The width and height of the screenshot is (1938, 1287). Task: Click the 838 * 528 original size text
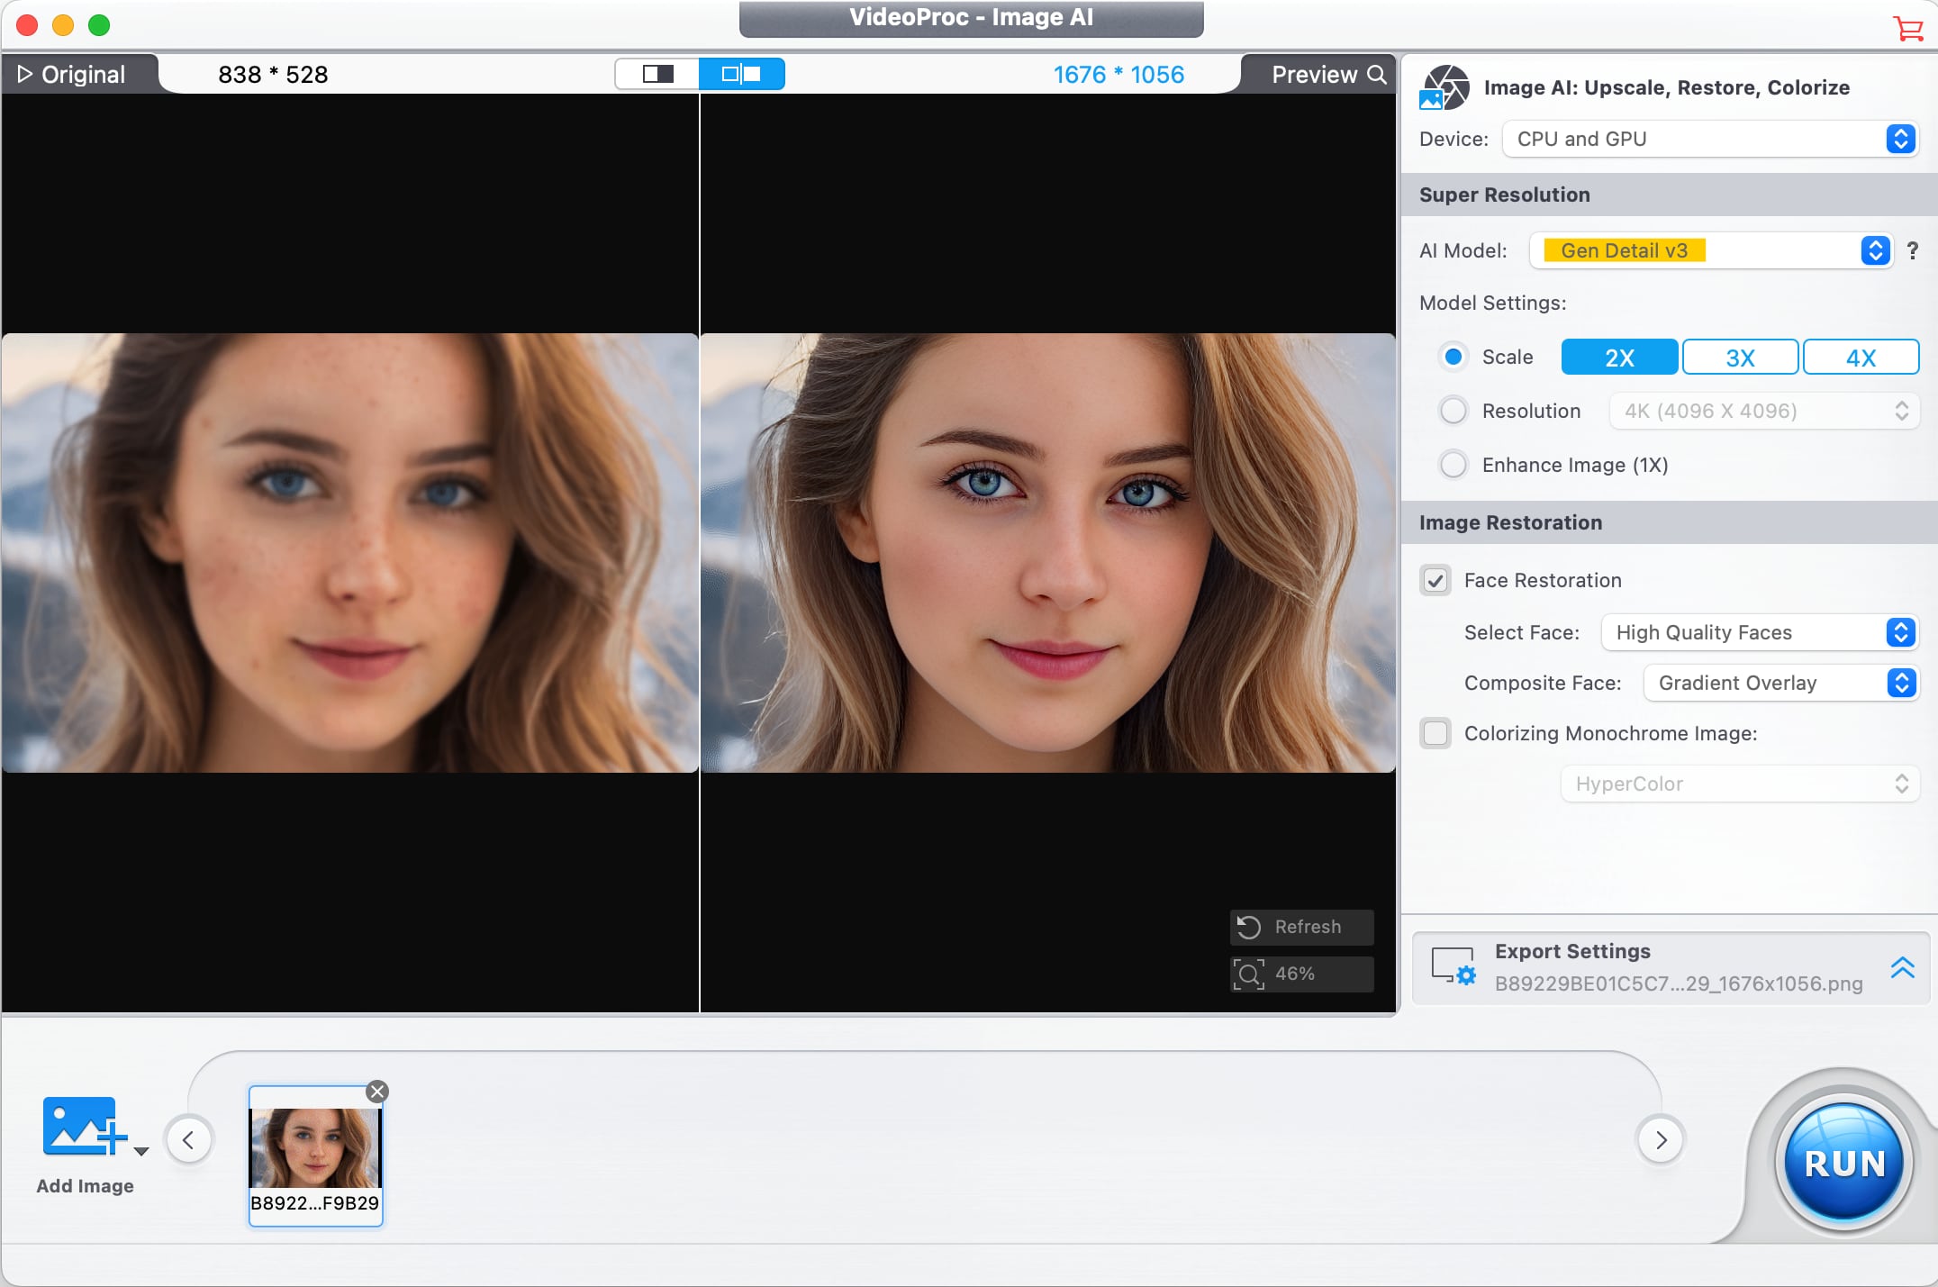tap(273, 75)
